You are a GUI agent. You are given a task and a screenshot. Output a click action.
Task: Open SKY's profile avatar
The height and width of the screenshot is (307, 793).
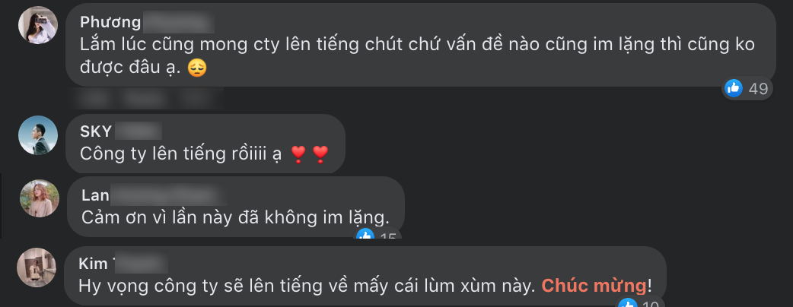click(38, 135)
